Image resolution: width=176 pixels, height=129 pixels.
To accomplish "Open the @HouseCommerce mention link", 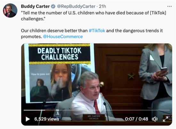I will pyautogui.click(x=63, y=37).
